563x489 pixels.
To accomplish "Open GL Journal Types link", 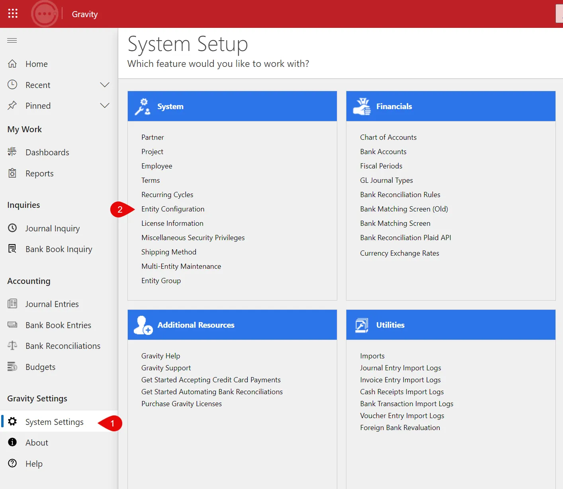I will (x=386, y=180).
